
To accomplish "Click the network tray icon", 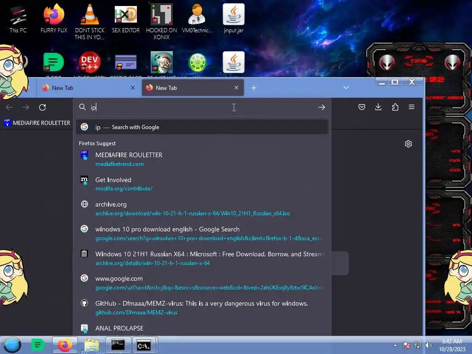I will [418, 345].
